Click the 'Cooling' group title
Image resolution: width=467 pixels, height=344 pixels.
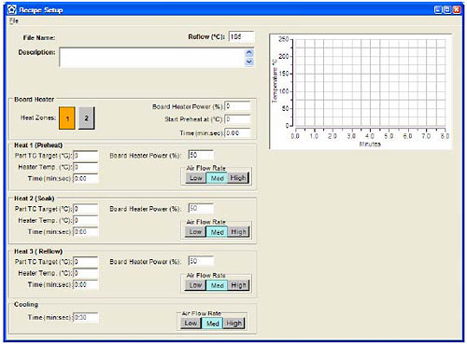click(26, 304)
